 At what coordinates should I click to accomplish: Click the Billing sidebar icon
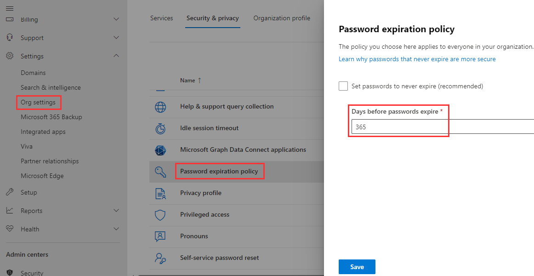10,19
